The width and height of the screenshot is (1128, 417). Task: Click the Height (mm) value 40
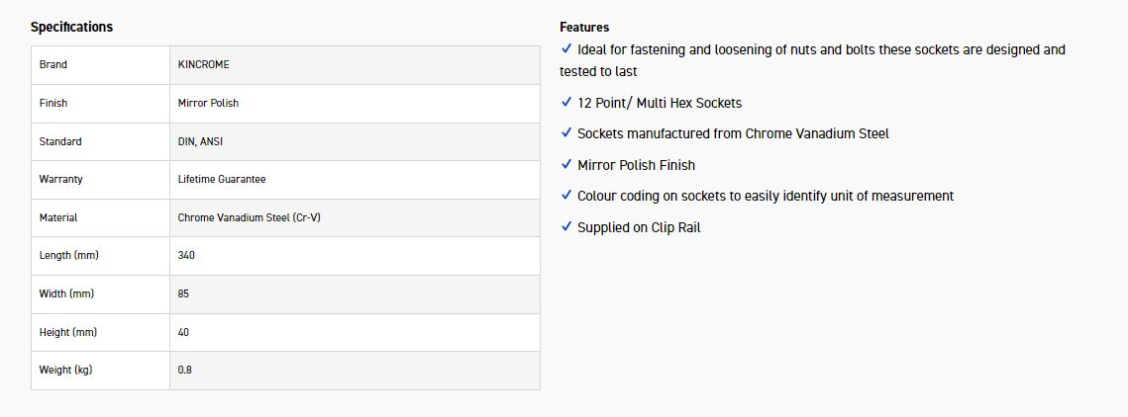pos(183,332)
